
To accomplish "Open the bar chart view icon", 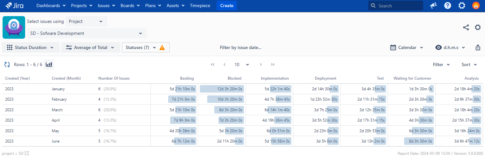I will [x=49, y=64].
